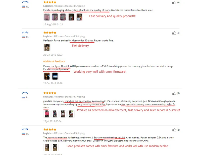Like V***a's review with the thumbs-up
The height and width of the screenshot is (155, 201).
tap(174, 33)
